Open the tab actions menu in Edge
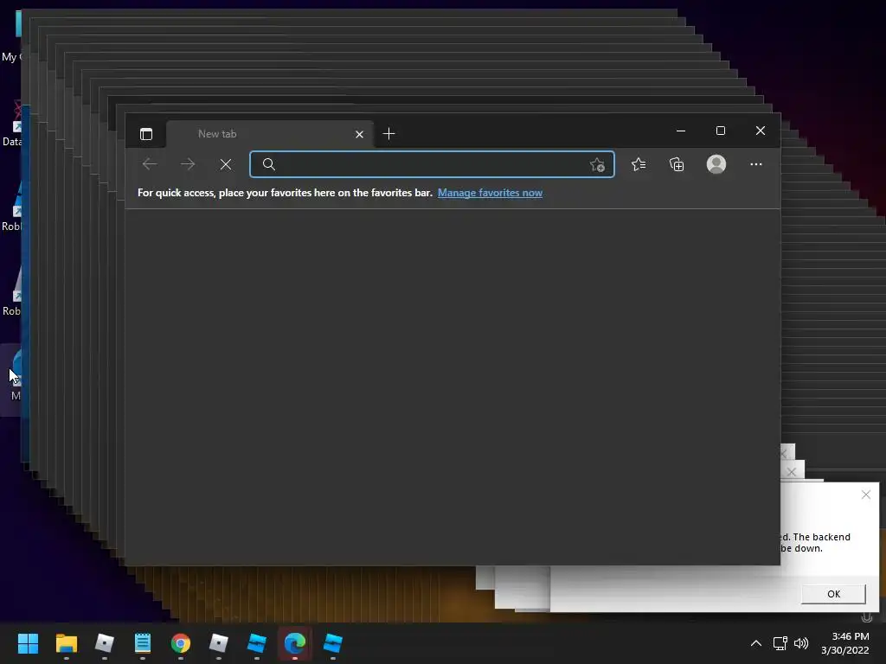886x664 pixels. (146, 134)
